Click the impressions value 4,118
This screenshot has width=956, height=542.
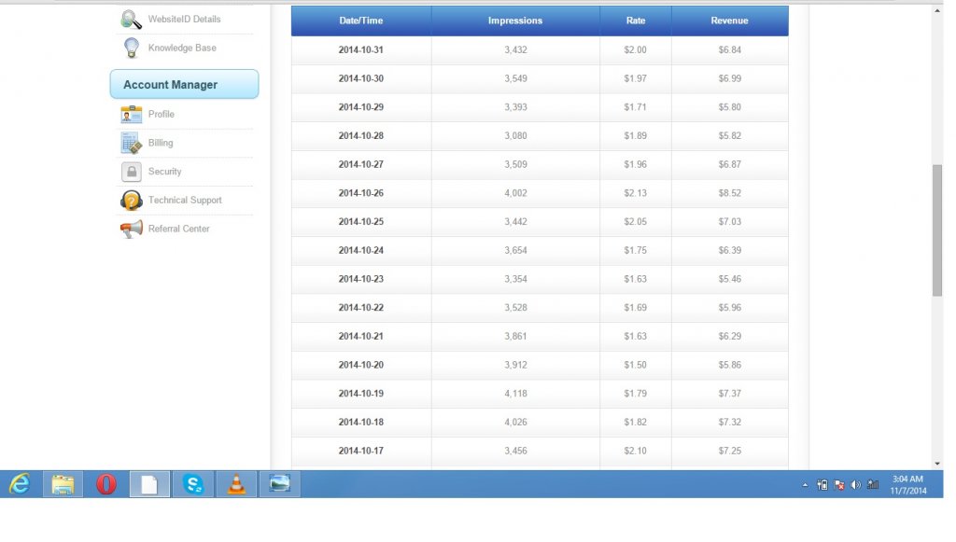[x=515, y=394]
